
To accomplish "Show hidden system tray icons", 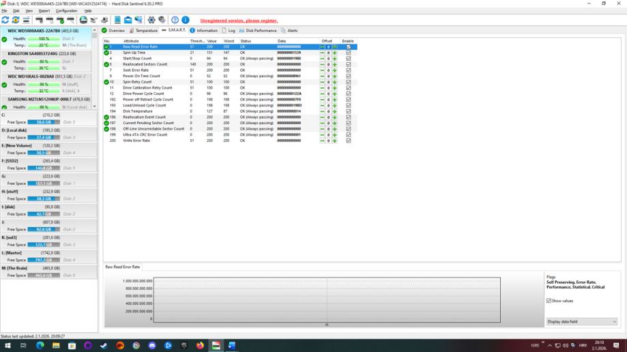I will tap(550, 345).
